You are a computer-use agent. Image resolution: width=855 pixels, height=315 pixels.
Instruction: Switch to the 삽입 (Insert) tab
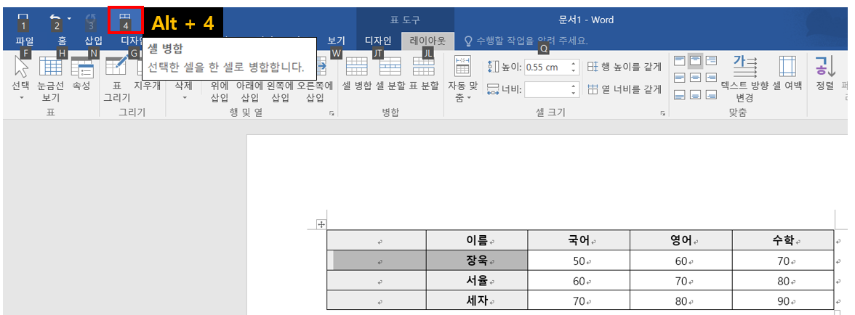(94, 40)
